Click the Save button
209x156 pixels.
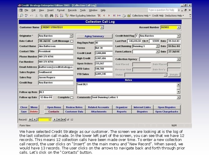pyautogui.click(x=24, y=112)
